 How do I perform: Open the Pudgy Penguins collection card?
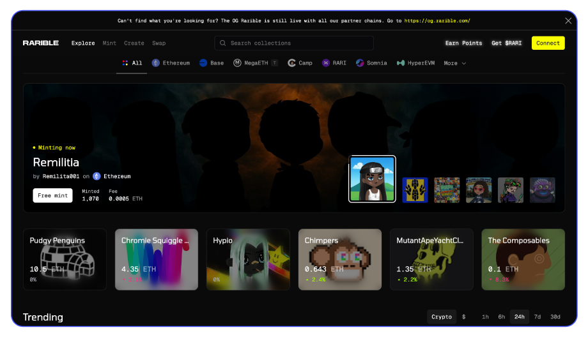coord(65,259)
